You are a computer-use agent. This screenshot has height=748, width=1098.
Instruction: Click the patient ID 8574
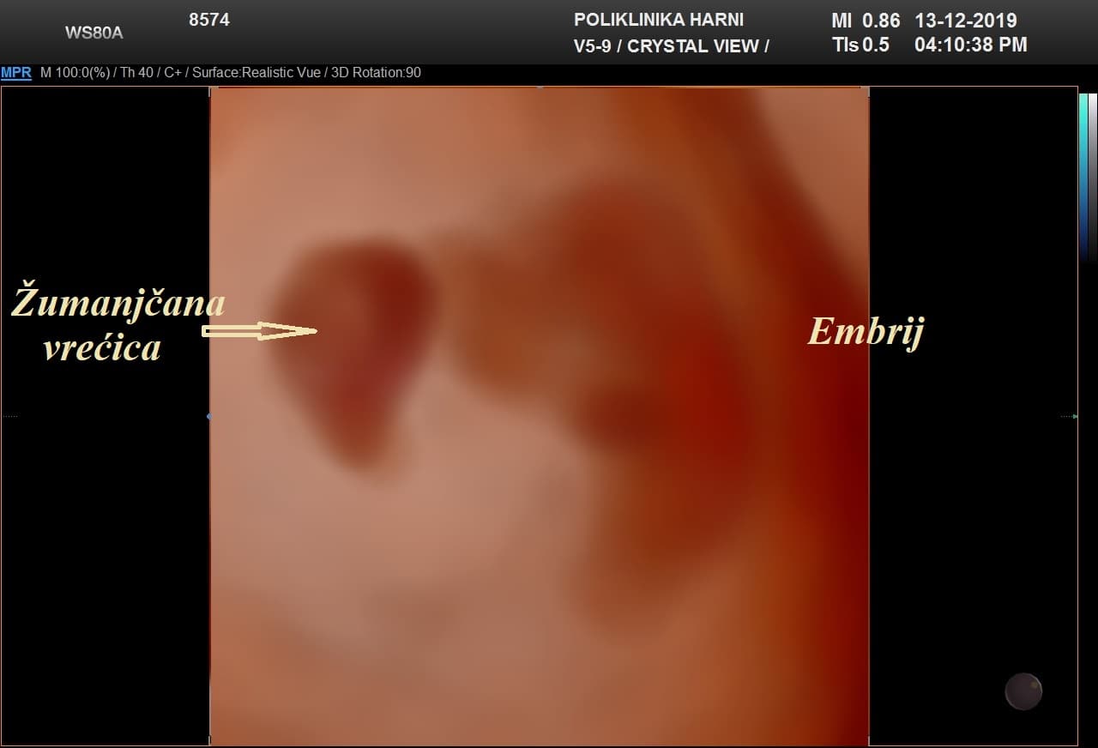click(209, 20)
